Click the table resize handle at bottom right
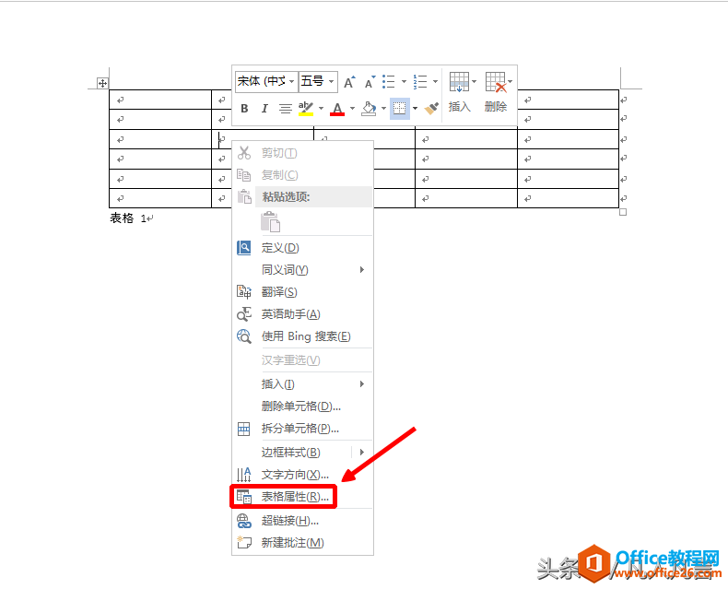 623,212
